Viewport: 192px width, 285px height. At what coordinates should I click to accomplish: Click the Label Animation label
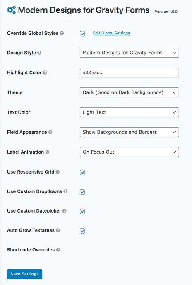pyautogui.click(x=25, y=152)
